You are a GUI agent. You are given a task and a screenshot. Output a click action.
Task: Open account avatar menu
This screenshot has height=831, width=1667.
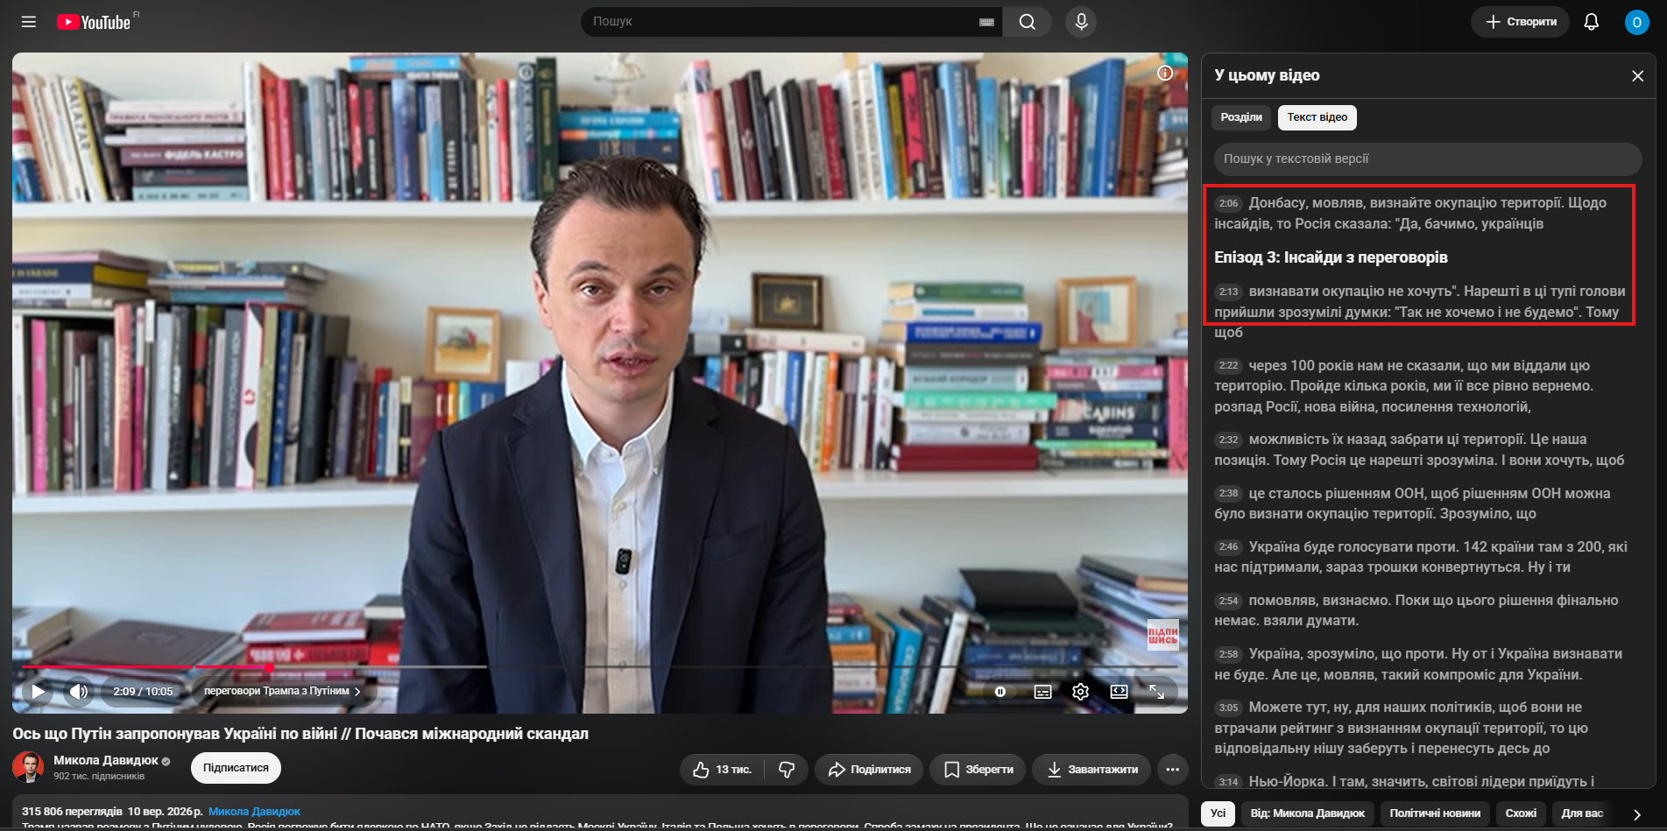point(1636,22)
